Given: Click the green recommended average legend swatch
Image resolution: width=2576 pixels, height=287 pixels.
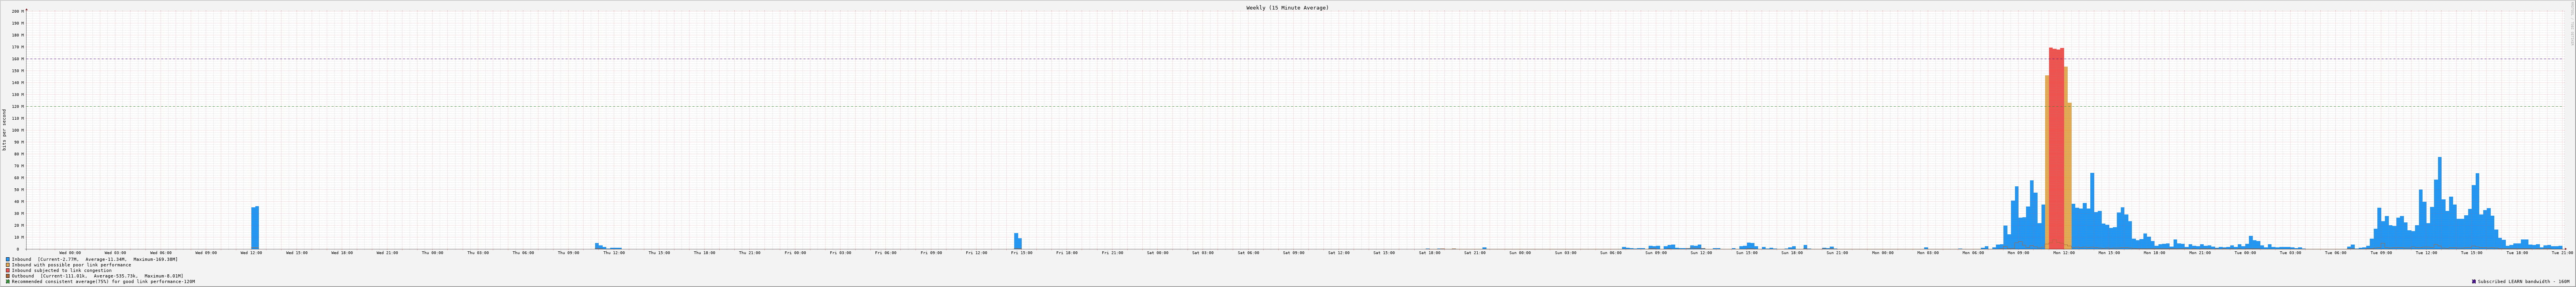Looking at the screenshot, I should tap(8, 282).
